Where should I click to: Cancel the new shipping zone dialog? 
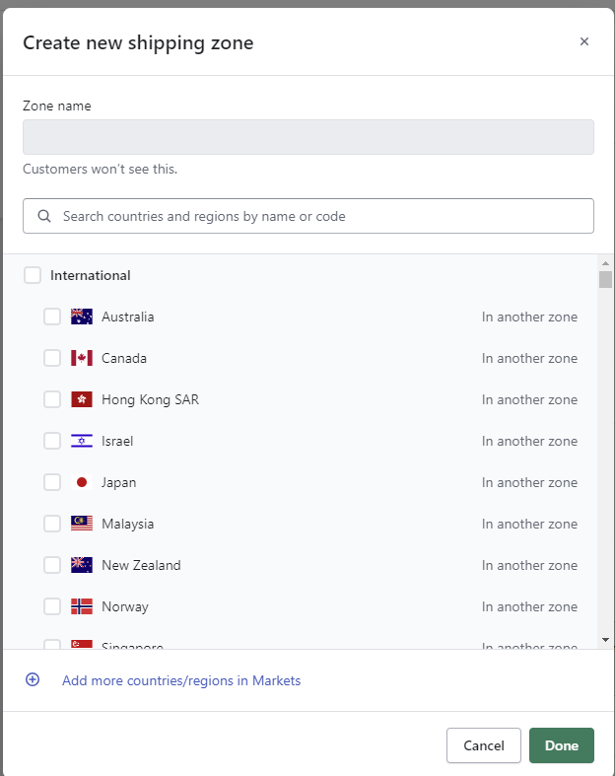483,745
